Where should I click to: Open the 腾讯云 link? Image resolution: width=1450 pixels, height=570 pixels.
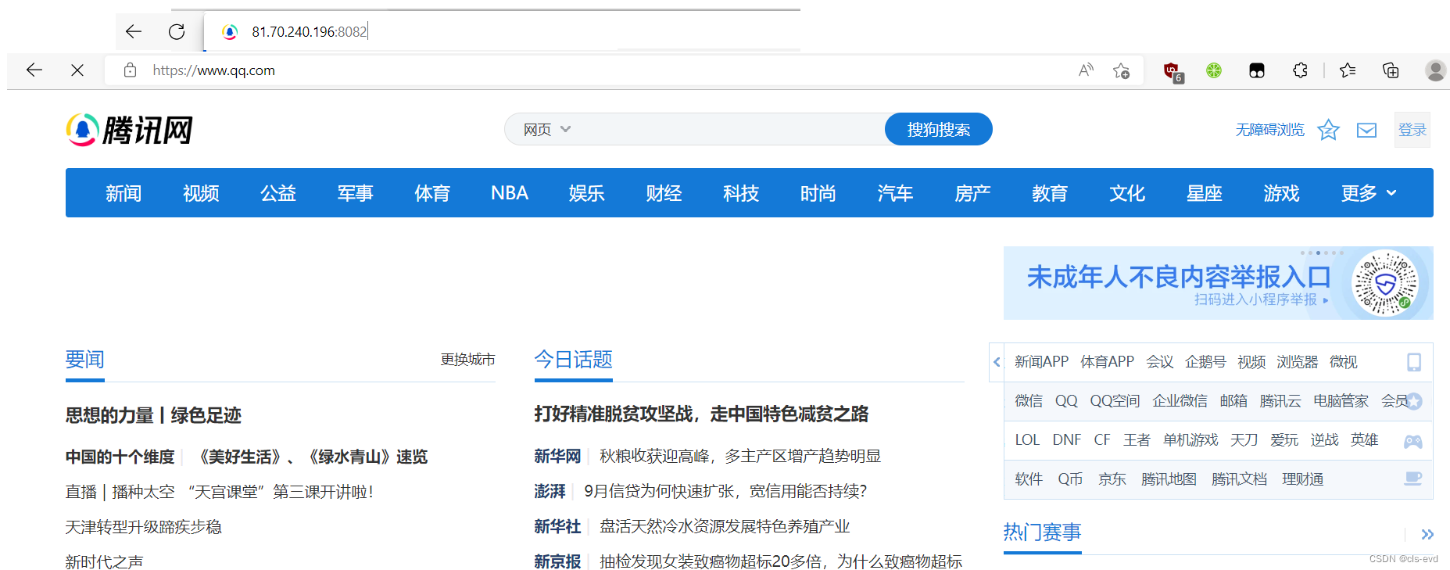1280,401
